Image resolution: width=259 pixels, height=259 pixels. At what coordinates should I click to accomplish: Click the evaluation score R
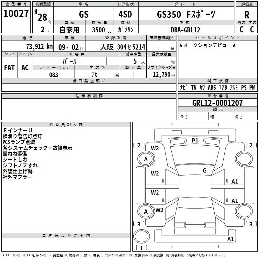[247, 15]
